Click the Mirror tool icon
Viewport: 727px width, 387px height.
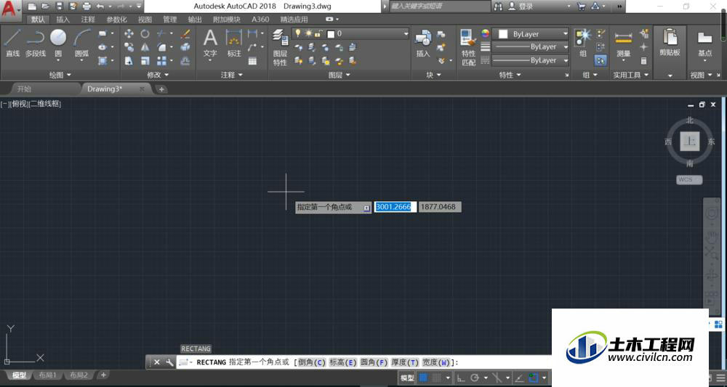coord(145,47)
